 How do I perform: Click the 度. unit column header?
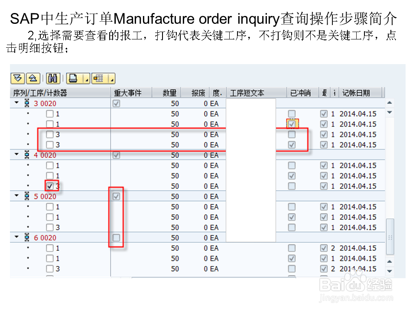coord(218,93)
